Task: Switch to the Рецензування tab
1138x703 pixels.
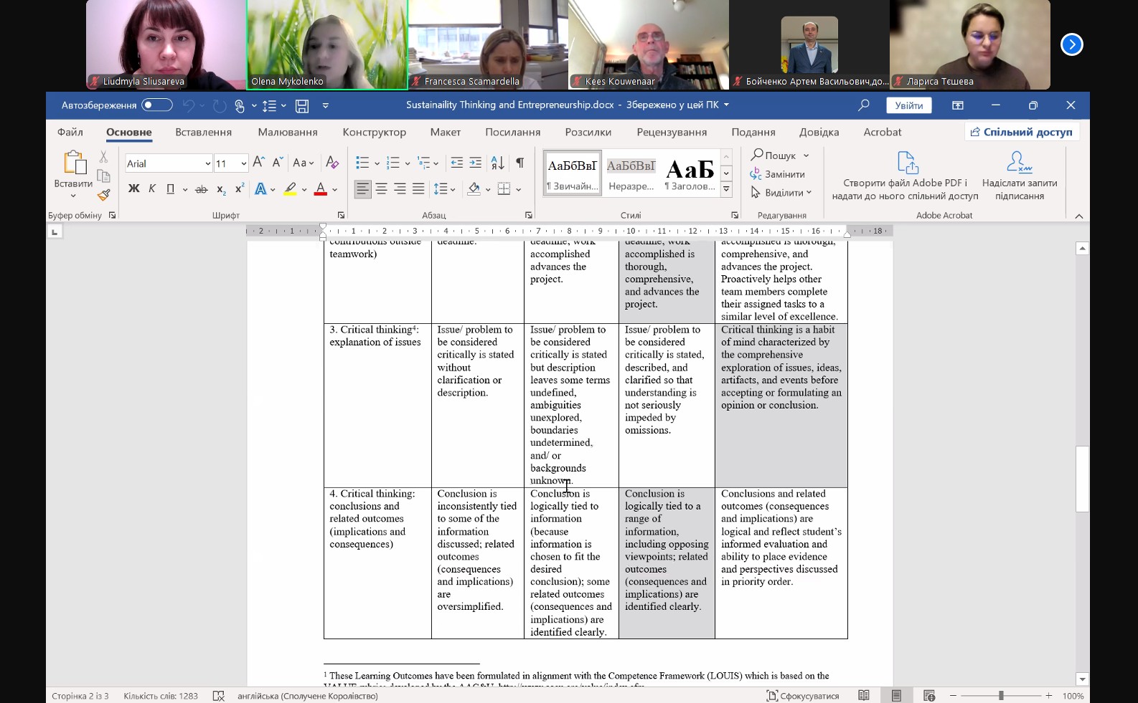Action: pyautogui.click(x=672, y=132)
